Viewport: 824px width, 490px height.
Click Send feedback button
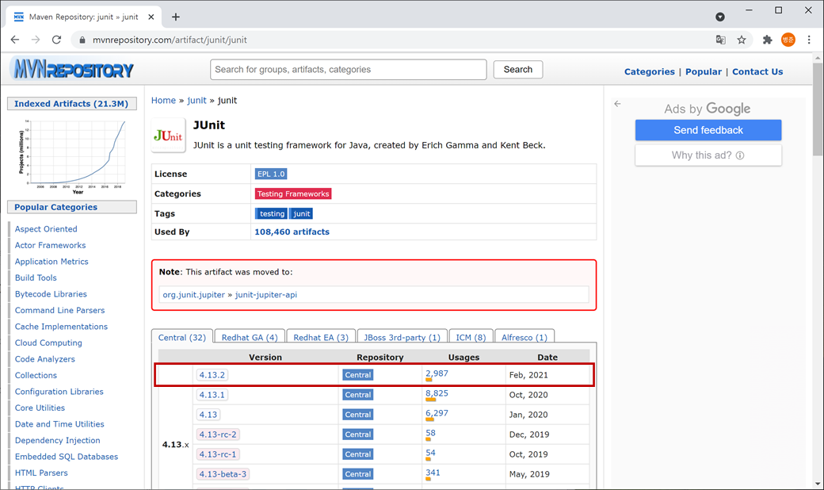point(708,130)
